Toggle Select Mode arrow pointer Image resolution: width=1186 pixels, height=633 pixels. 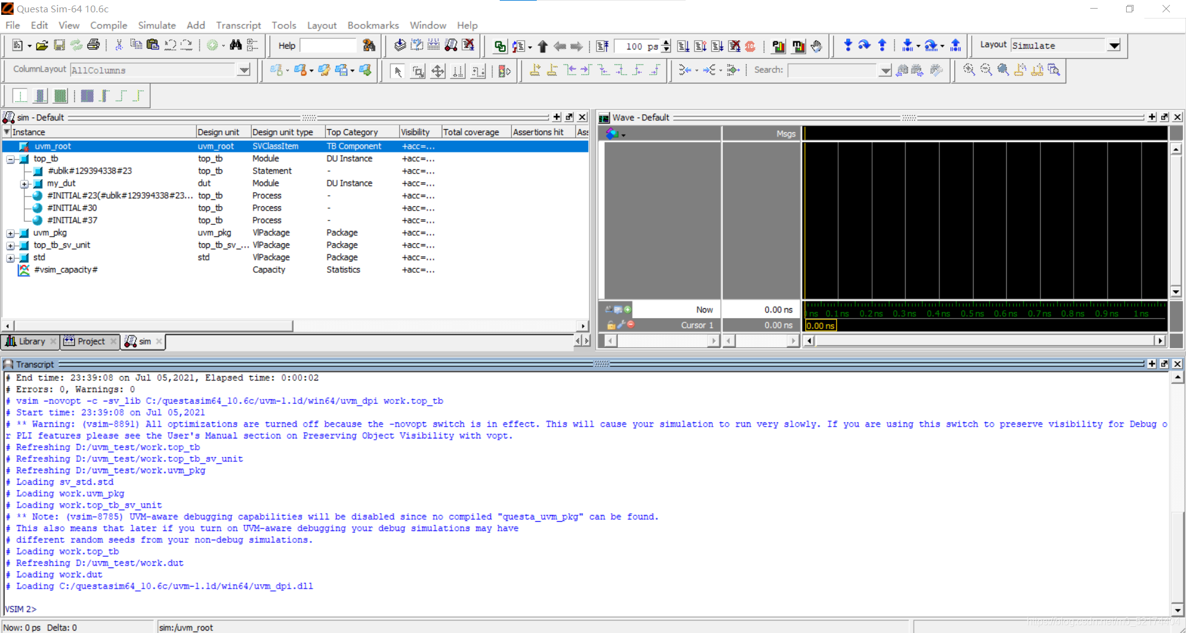tap(398, 72)
